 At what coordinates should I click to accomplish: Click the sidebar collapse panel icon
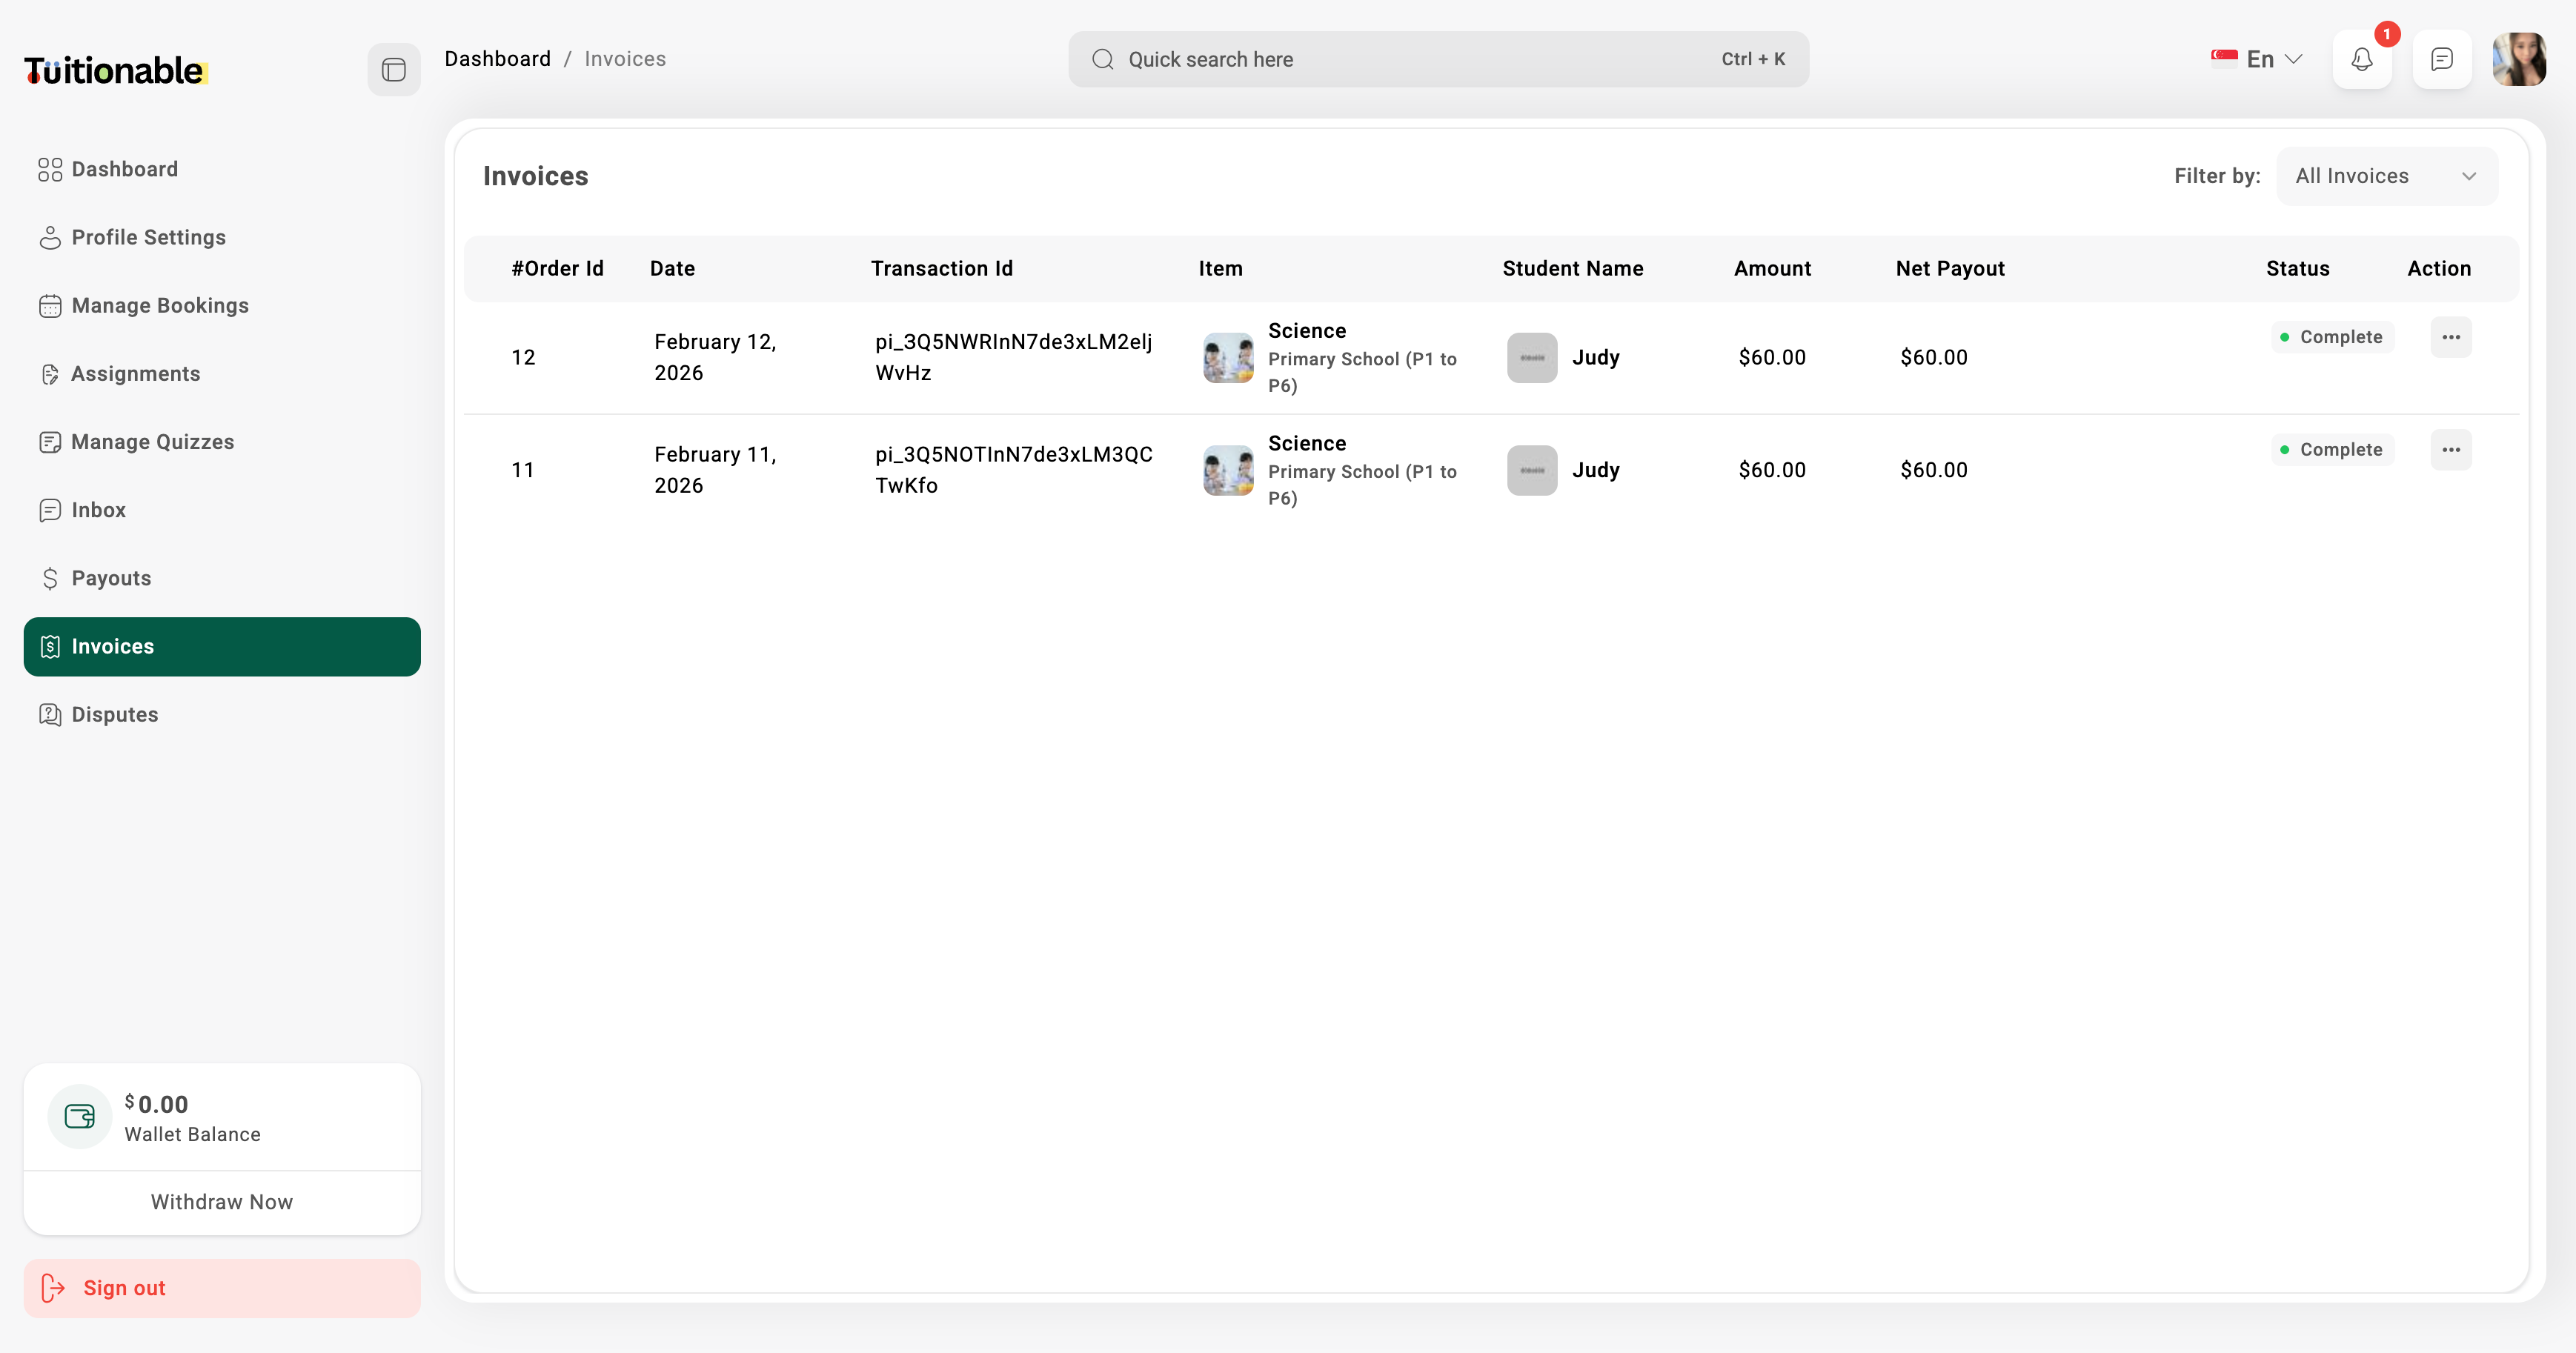click(x=393, y=69)
